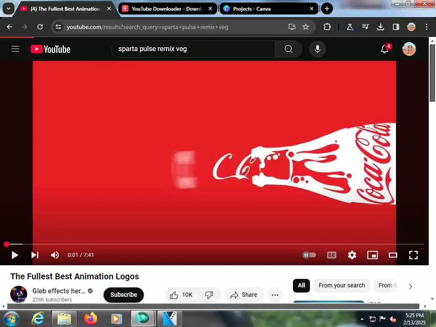Share the video

pos(244,295)
